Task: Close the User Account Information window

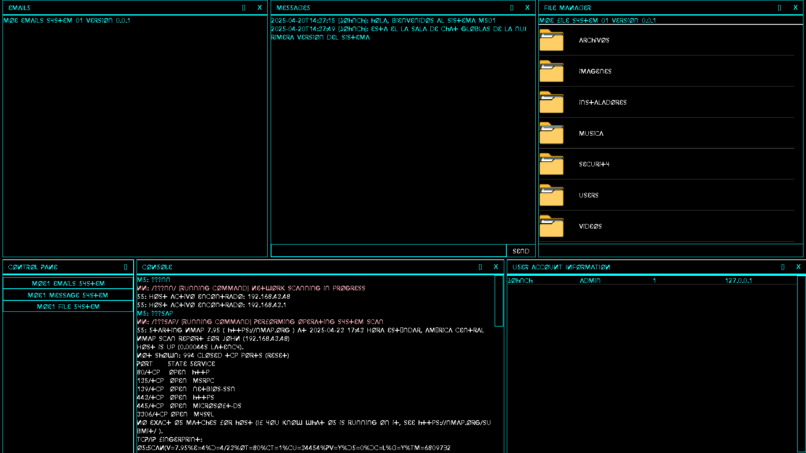Action: pos(798,267)
